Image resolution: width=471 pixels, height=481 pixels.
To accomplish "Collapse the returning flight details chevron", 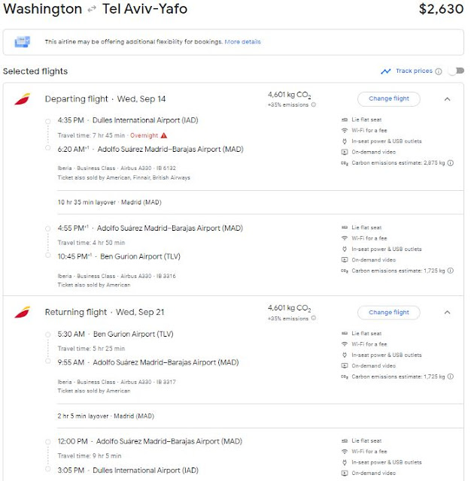I will [x=447, y=312].
